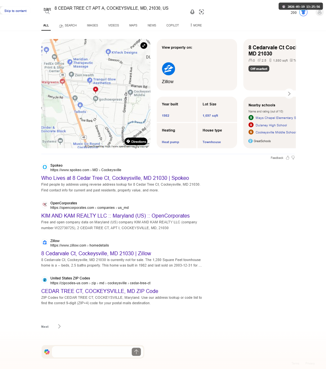Click the Heat pump heating value
Viewport: 326px width, 369px height.
pyautogui.click(x=170, y=142)
